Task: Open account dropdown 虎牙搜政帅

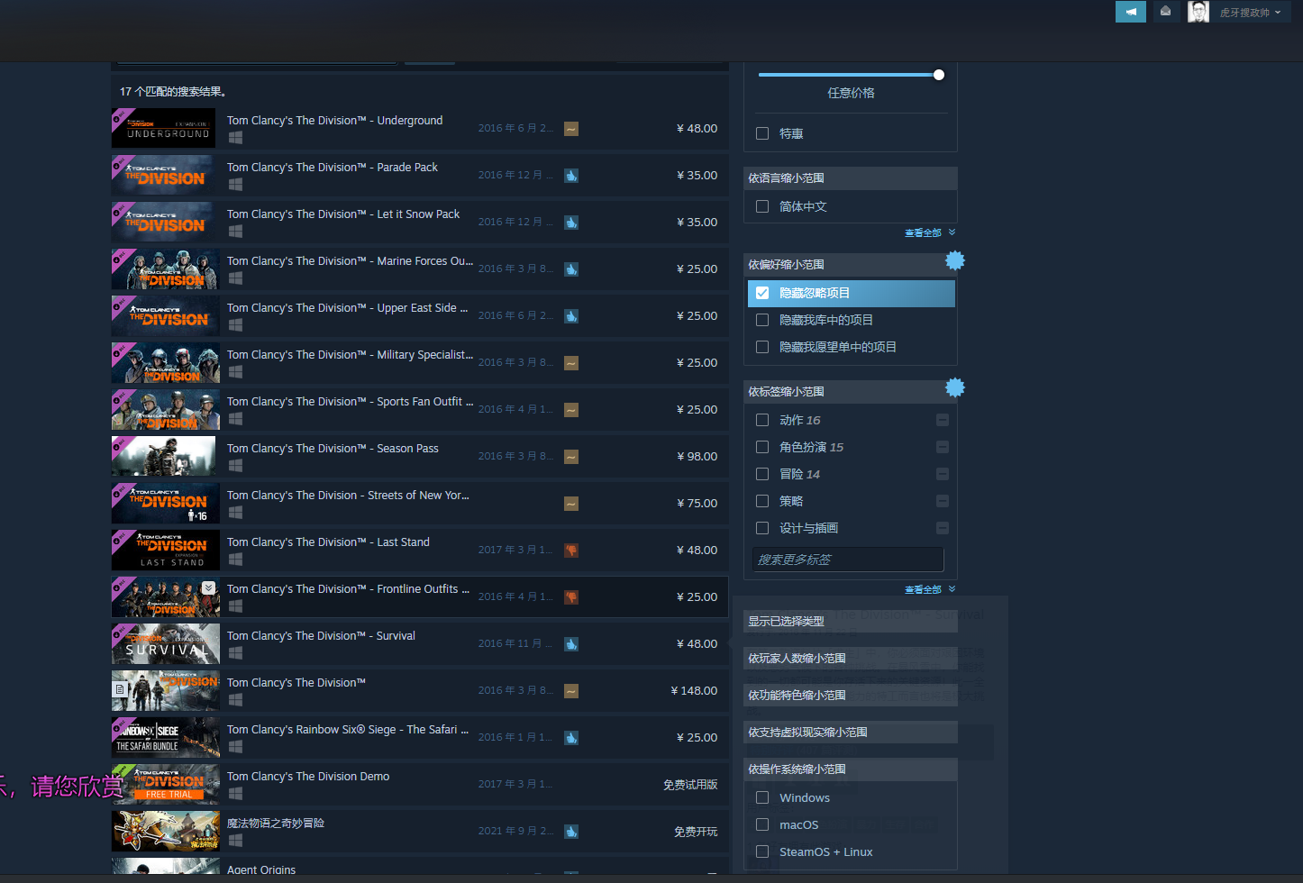Action: click(x=1250, y=13)
